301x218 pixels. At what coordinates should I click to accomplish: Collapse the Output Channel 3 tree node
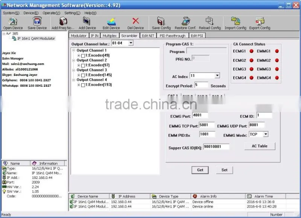pos(73,70)
